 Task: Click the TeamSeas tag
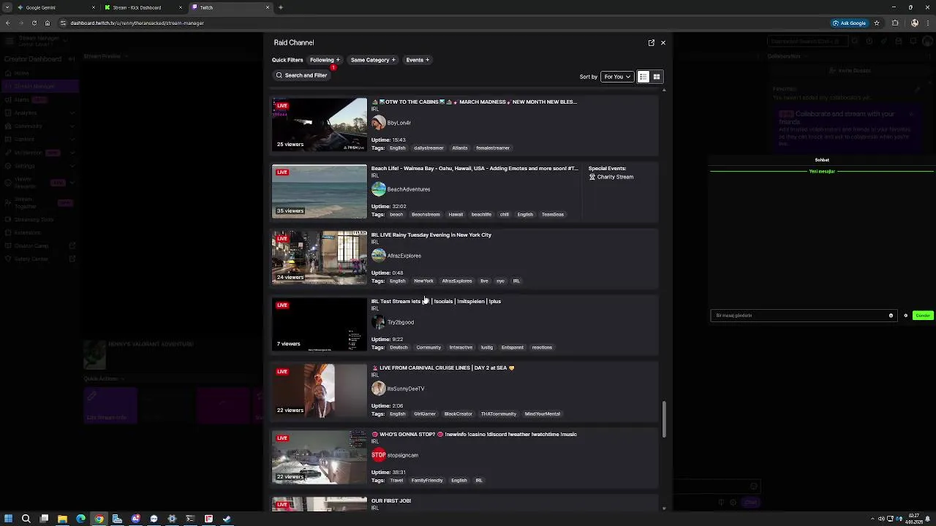click(x=553, y=215)
